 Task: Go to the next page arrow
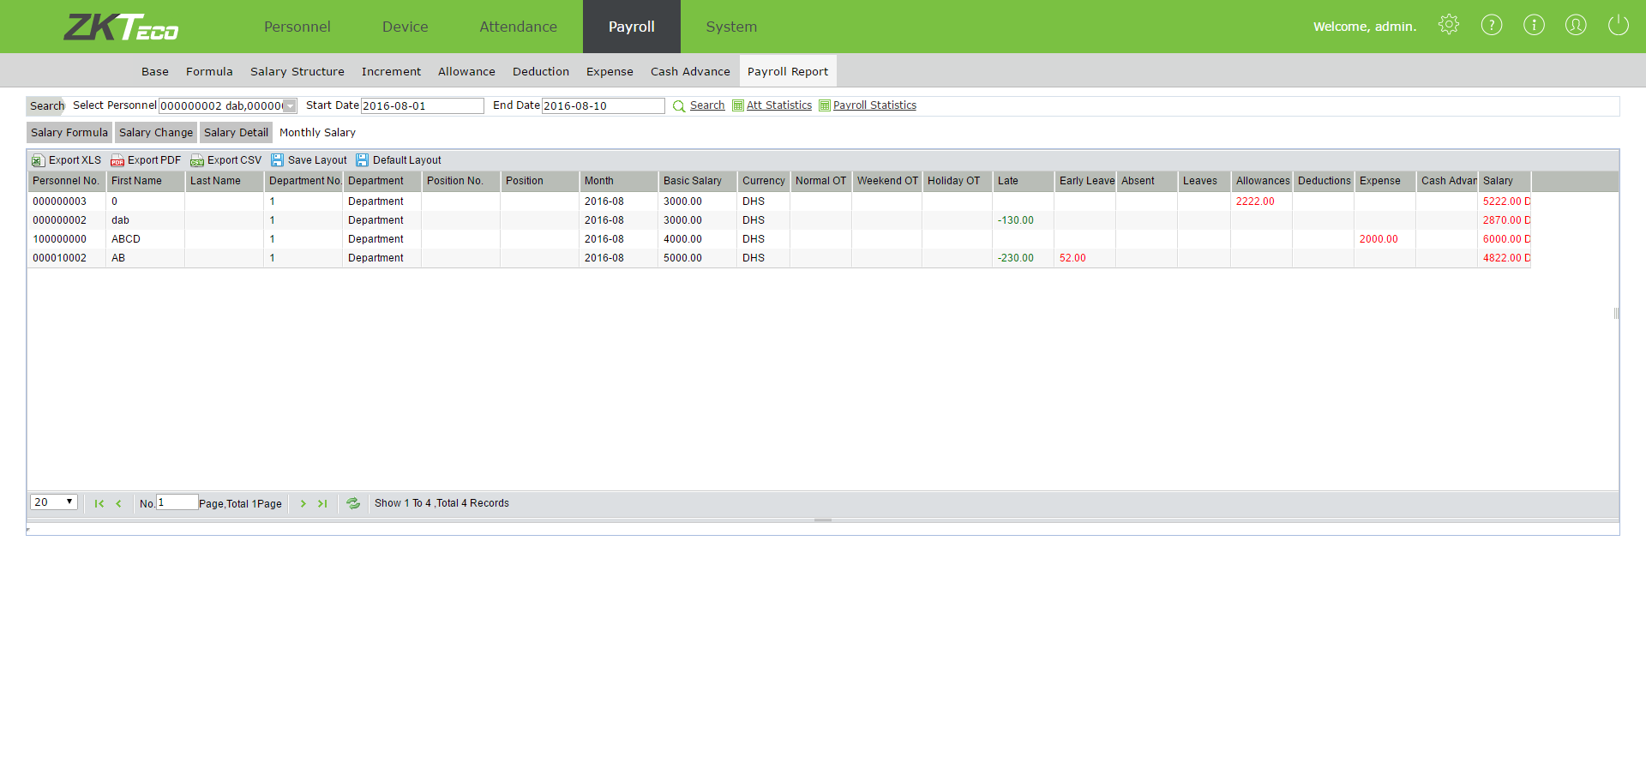coord(303,503)
